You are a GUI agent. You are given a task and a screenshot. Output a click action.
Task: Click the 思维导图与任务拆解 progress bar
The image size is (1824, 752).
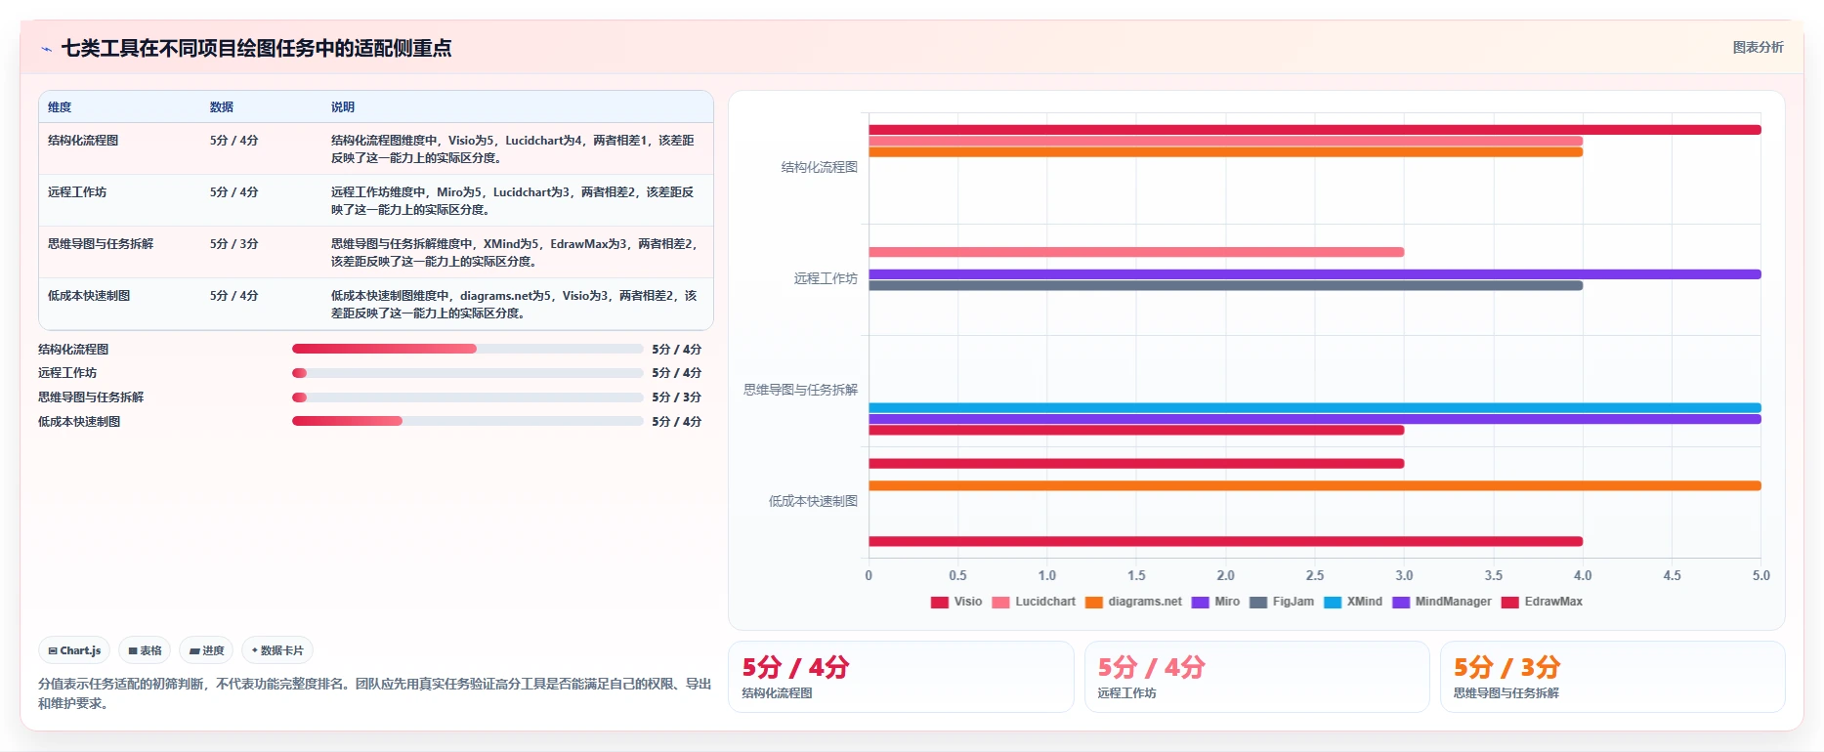[x=467, y=397]
